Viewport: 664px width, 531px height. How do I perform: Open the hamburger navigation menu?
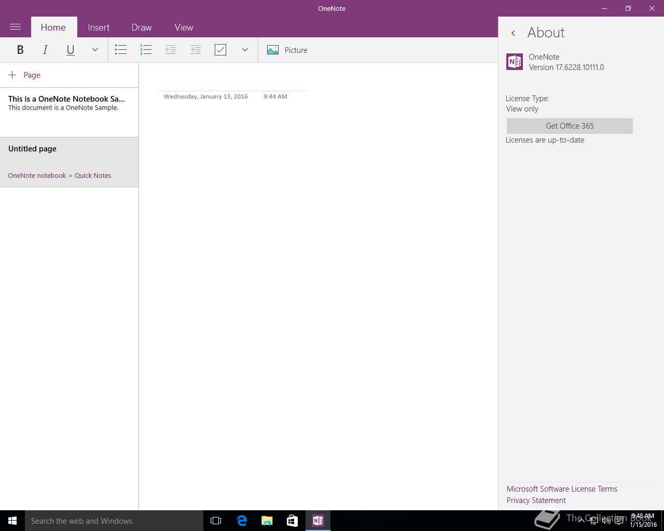pos(16,27)
